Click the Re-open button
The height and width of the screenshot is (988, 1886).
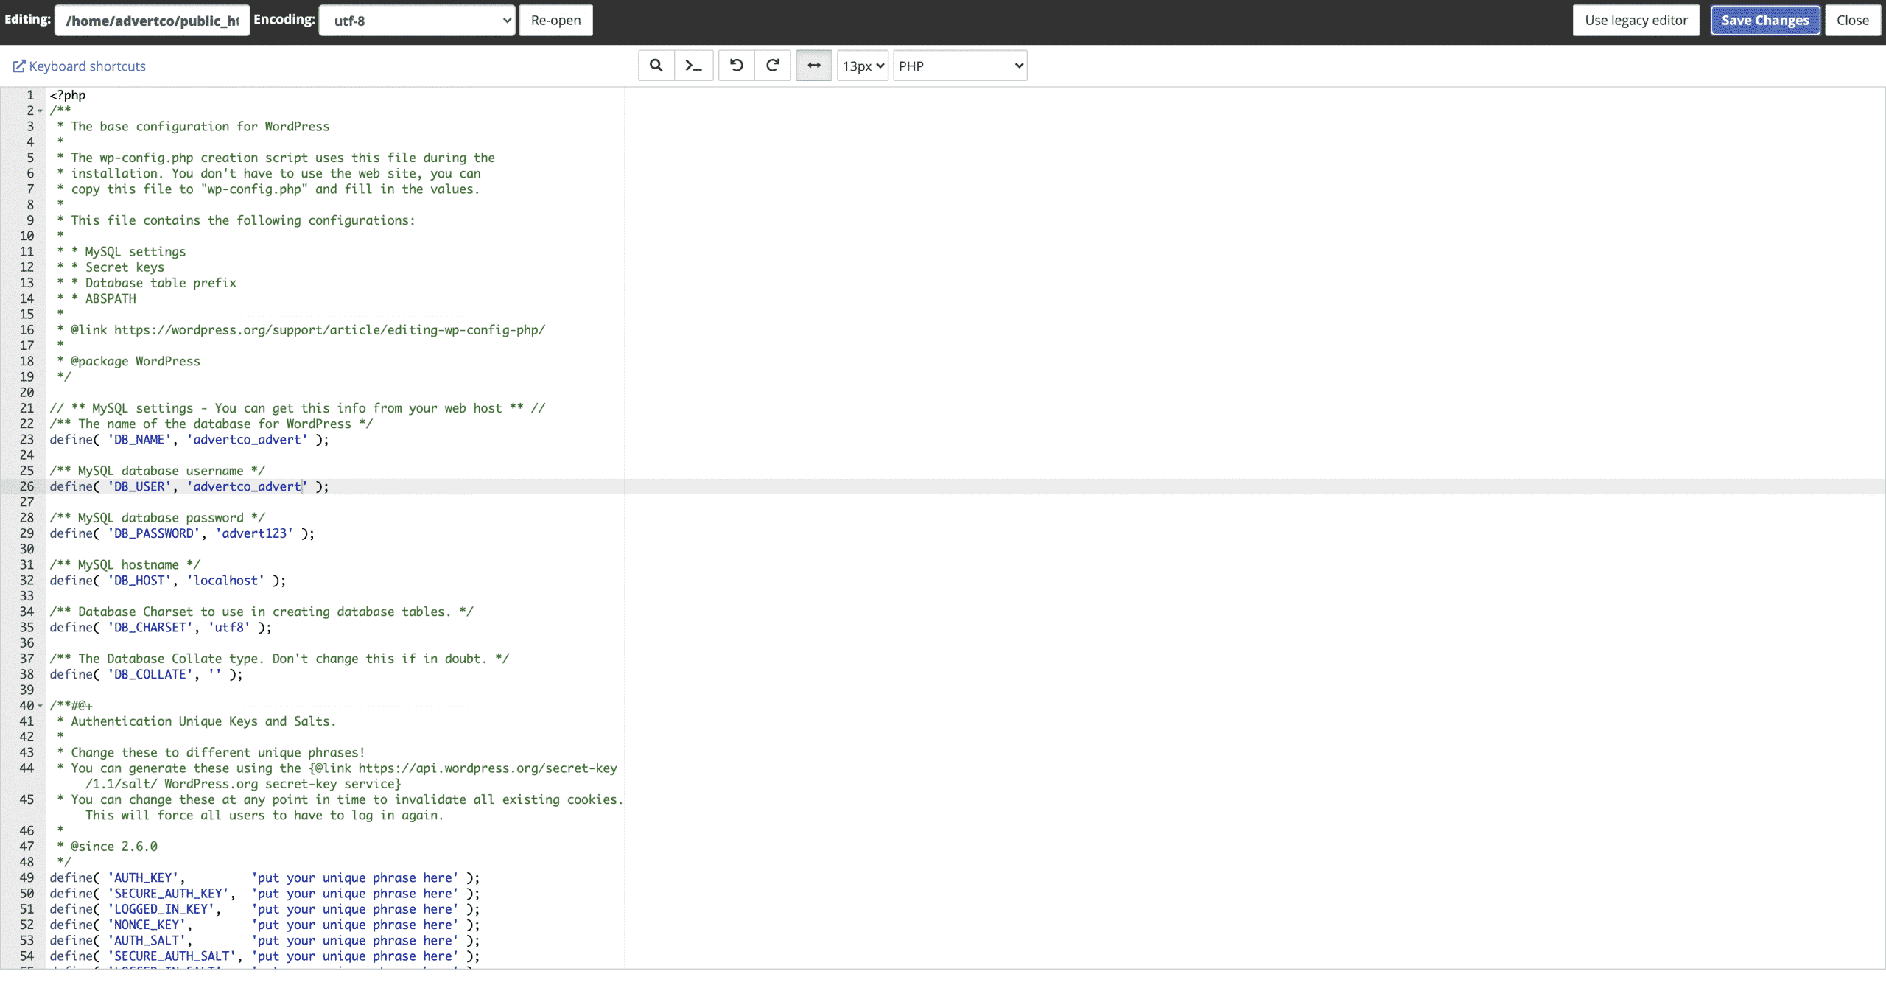tap(555, 21)
